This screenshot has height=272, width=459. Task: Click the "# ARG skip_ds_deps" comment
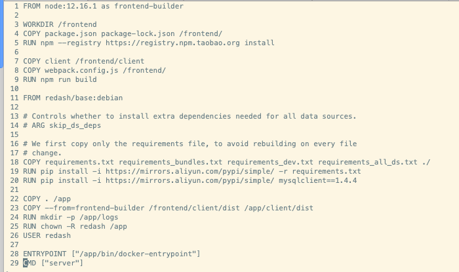62,125
